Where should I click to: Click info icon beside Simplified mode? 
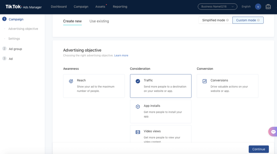227,20
